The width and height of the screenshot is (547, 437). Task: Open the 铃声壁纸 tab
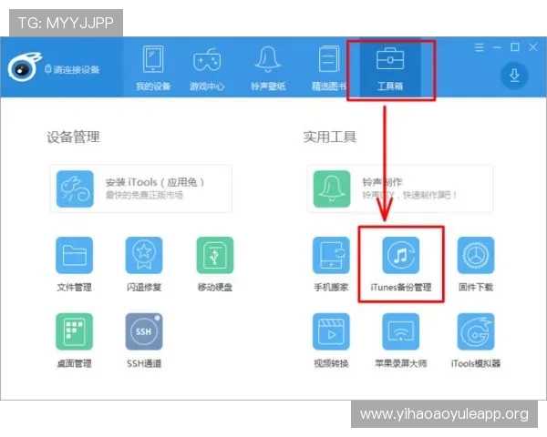coord(268,68)
